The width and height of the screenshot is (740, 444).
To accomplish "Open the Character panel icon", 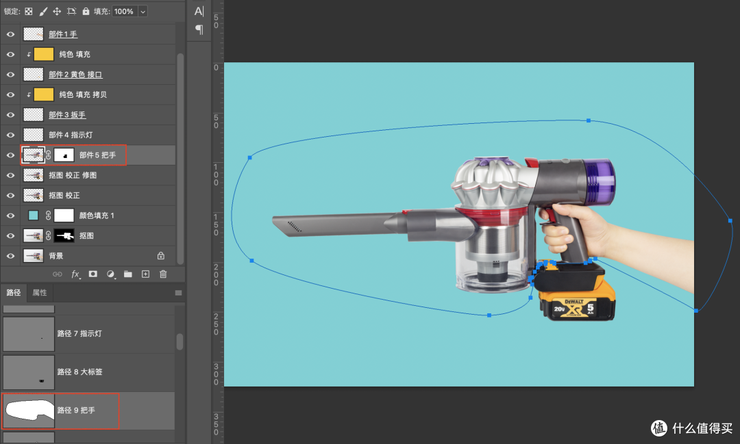I will [199, 12].
